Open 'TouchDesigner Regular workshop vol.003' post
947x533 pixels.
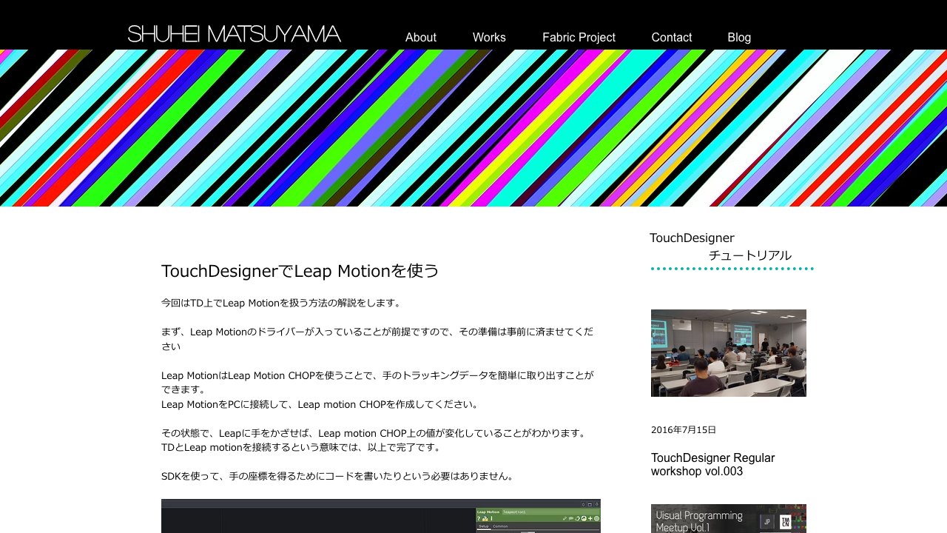pos(713,465)
